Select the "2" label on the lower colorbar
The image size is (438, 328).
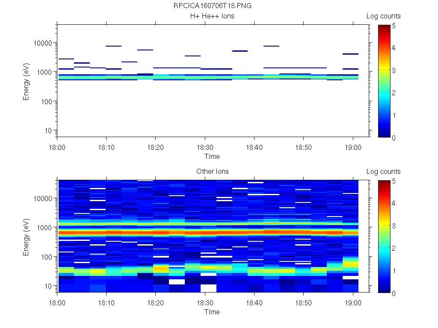click(x=394, y=248)
